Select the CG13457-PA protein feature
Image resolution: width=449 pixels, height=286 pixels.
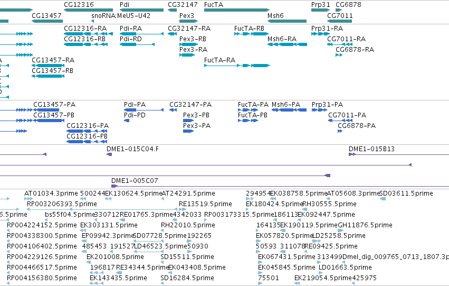46,110
